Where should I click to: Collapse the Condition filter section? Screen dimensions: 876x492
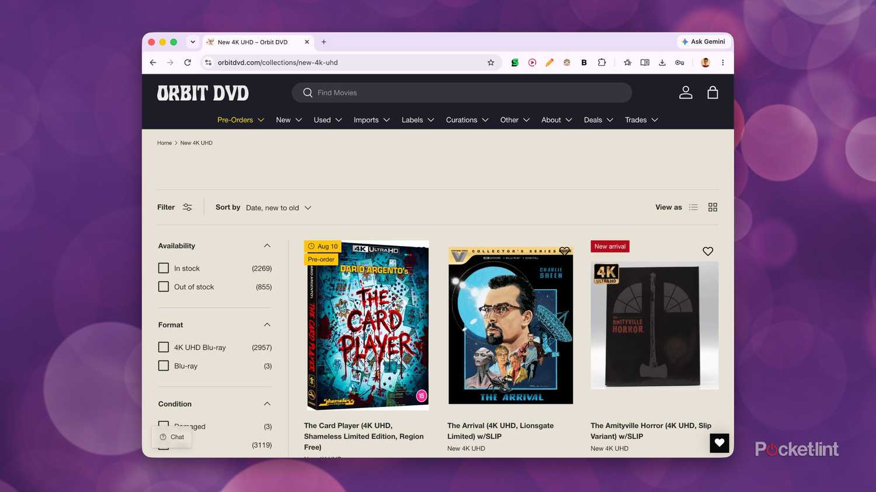pos(267,404)
